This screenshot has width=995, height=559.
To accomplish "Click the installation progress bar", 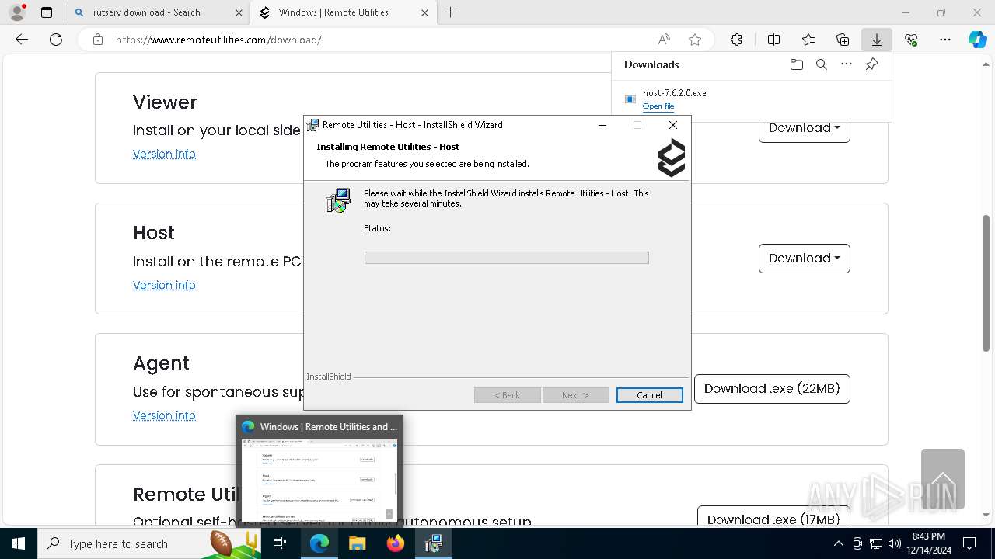I will [507, 258].
